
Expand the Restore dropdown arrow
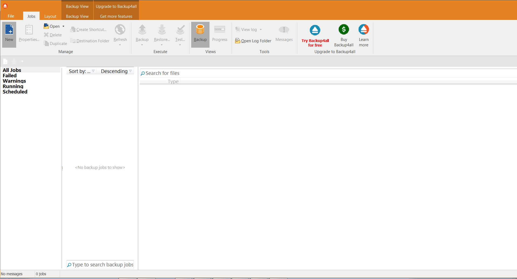pyautogui.click(x=162, y=45)
